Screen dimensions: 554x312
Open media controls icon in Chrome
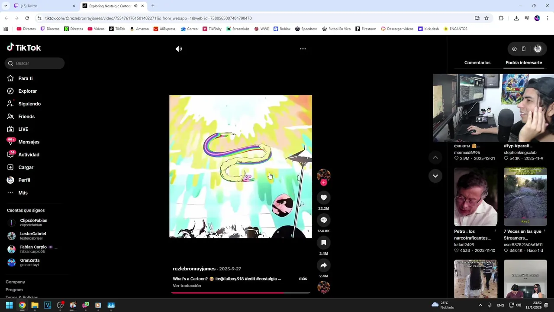527,18
